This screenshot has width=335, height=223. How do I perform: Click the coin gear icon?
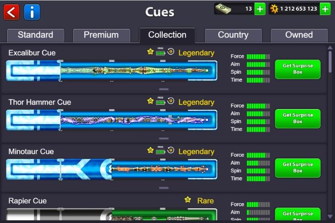click(274, 9)
